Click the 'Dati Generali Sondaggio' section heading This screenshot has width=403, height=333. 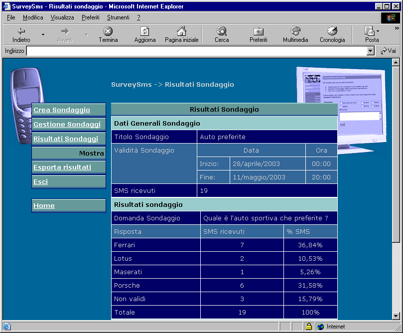point(157,124)
